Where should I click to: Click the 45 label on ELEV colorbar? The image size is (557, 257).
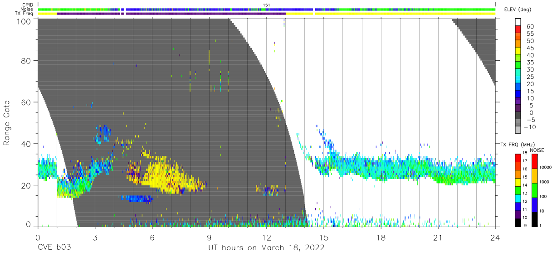coord(530,48)
